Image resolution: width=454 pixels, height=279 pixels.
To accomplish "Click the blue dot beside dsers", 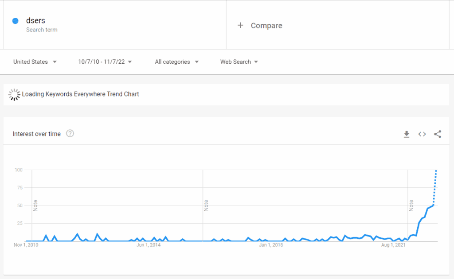I will click(16, 21).
